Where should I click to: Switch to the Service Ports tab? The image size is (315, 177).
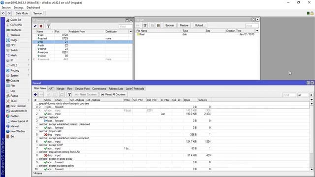point(82,88)
